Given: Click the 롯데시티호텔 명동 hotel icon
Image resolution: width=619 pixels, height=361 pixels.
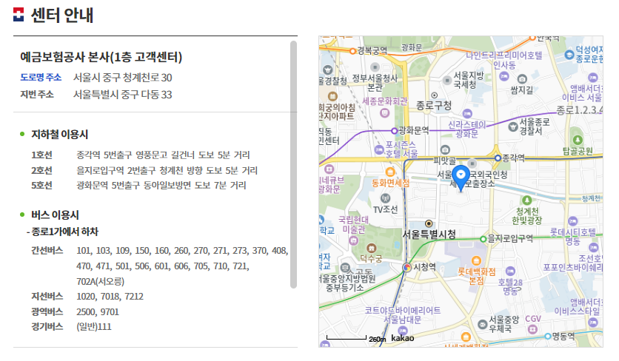Looking at the screenshot, I should tap(572, 221).
